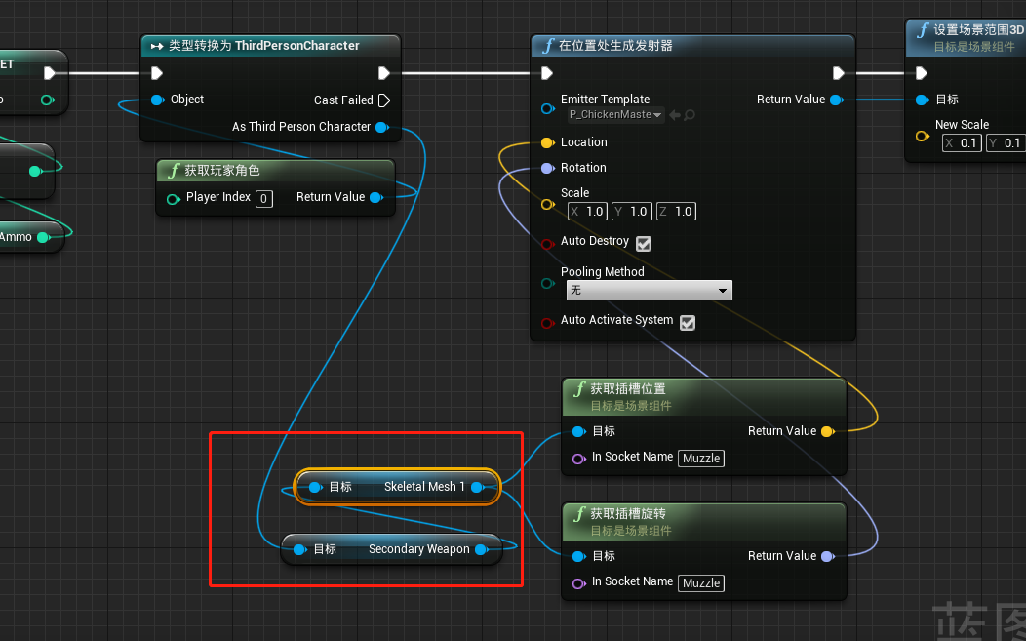Viewport: 1026px width, 641px height.
Task: Click the Rotation input pin
Action: pos(548,168)
